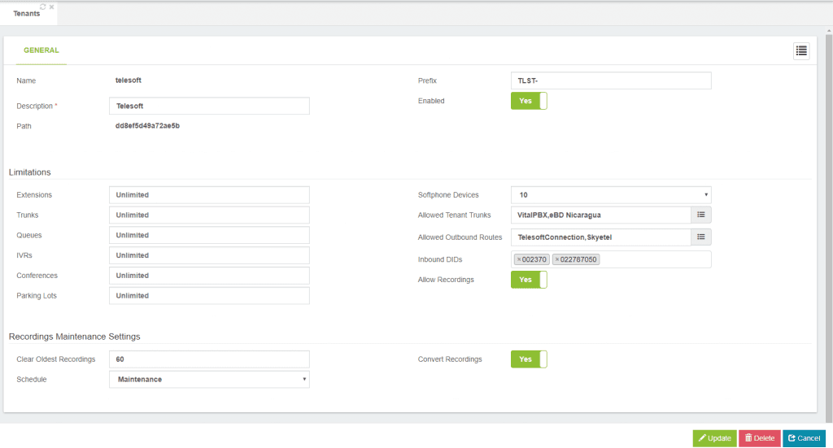Select the Tenants tab

pyautogui.click(x=27, y=14)
